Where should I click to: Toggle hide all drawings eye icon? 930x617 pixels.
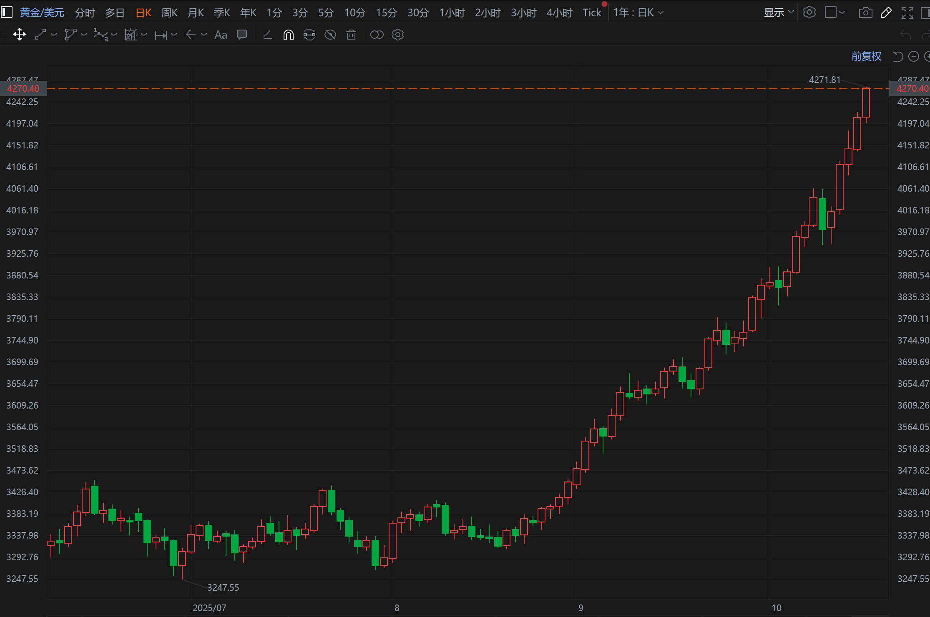(330, 35)
